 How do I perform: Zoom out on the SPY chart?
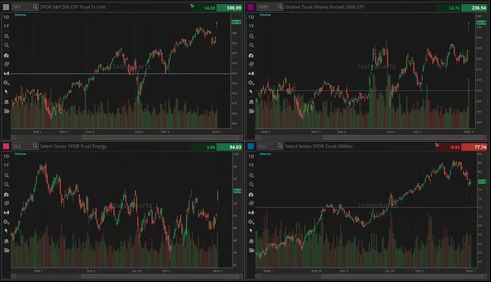pos(7,45)
